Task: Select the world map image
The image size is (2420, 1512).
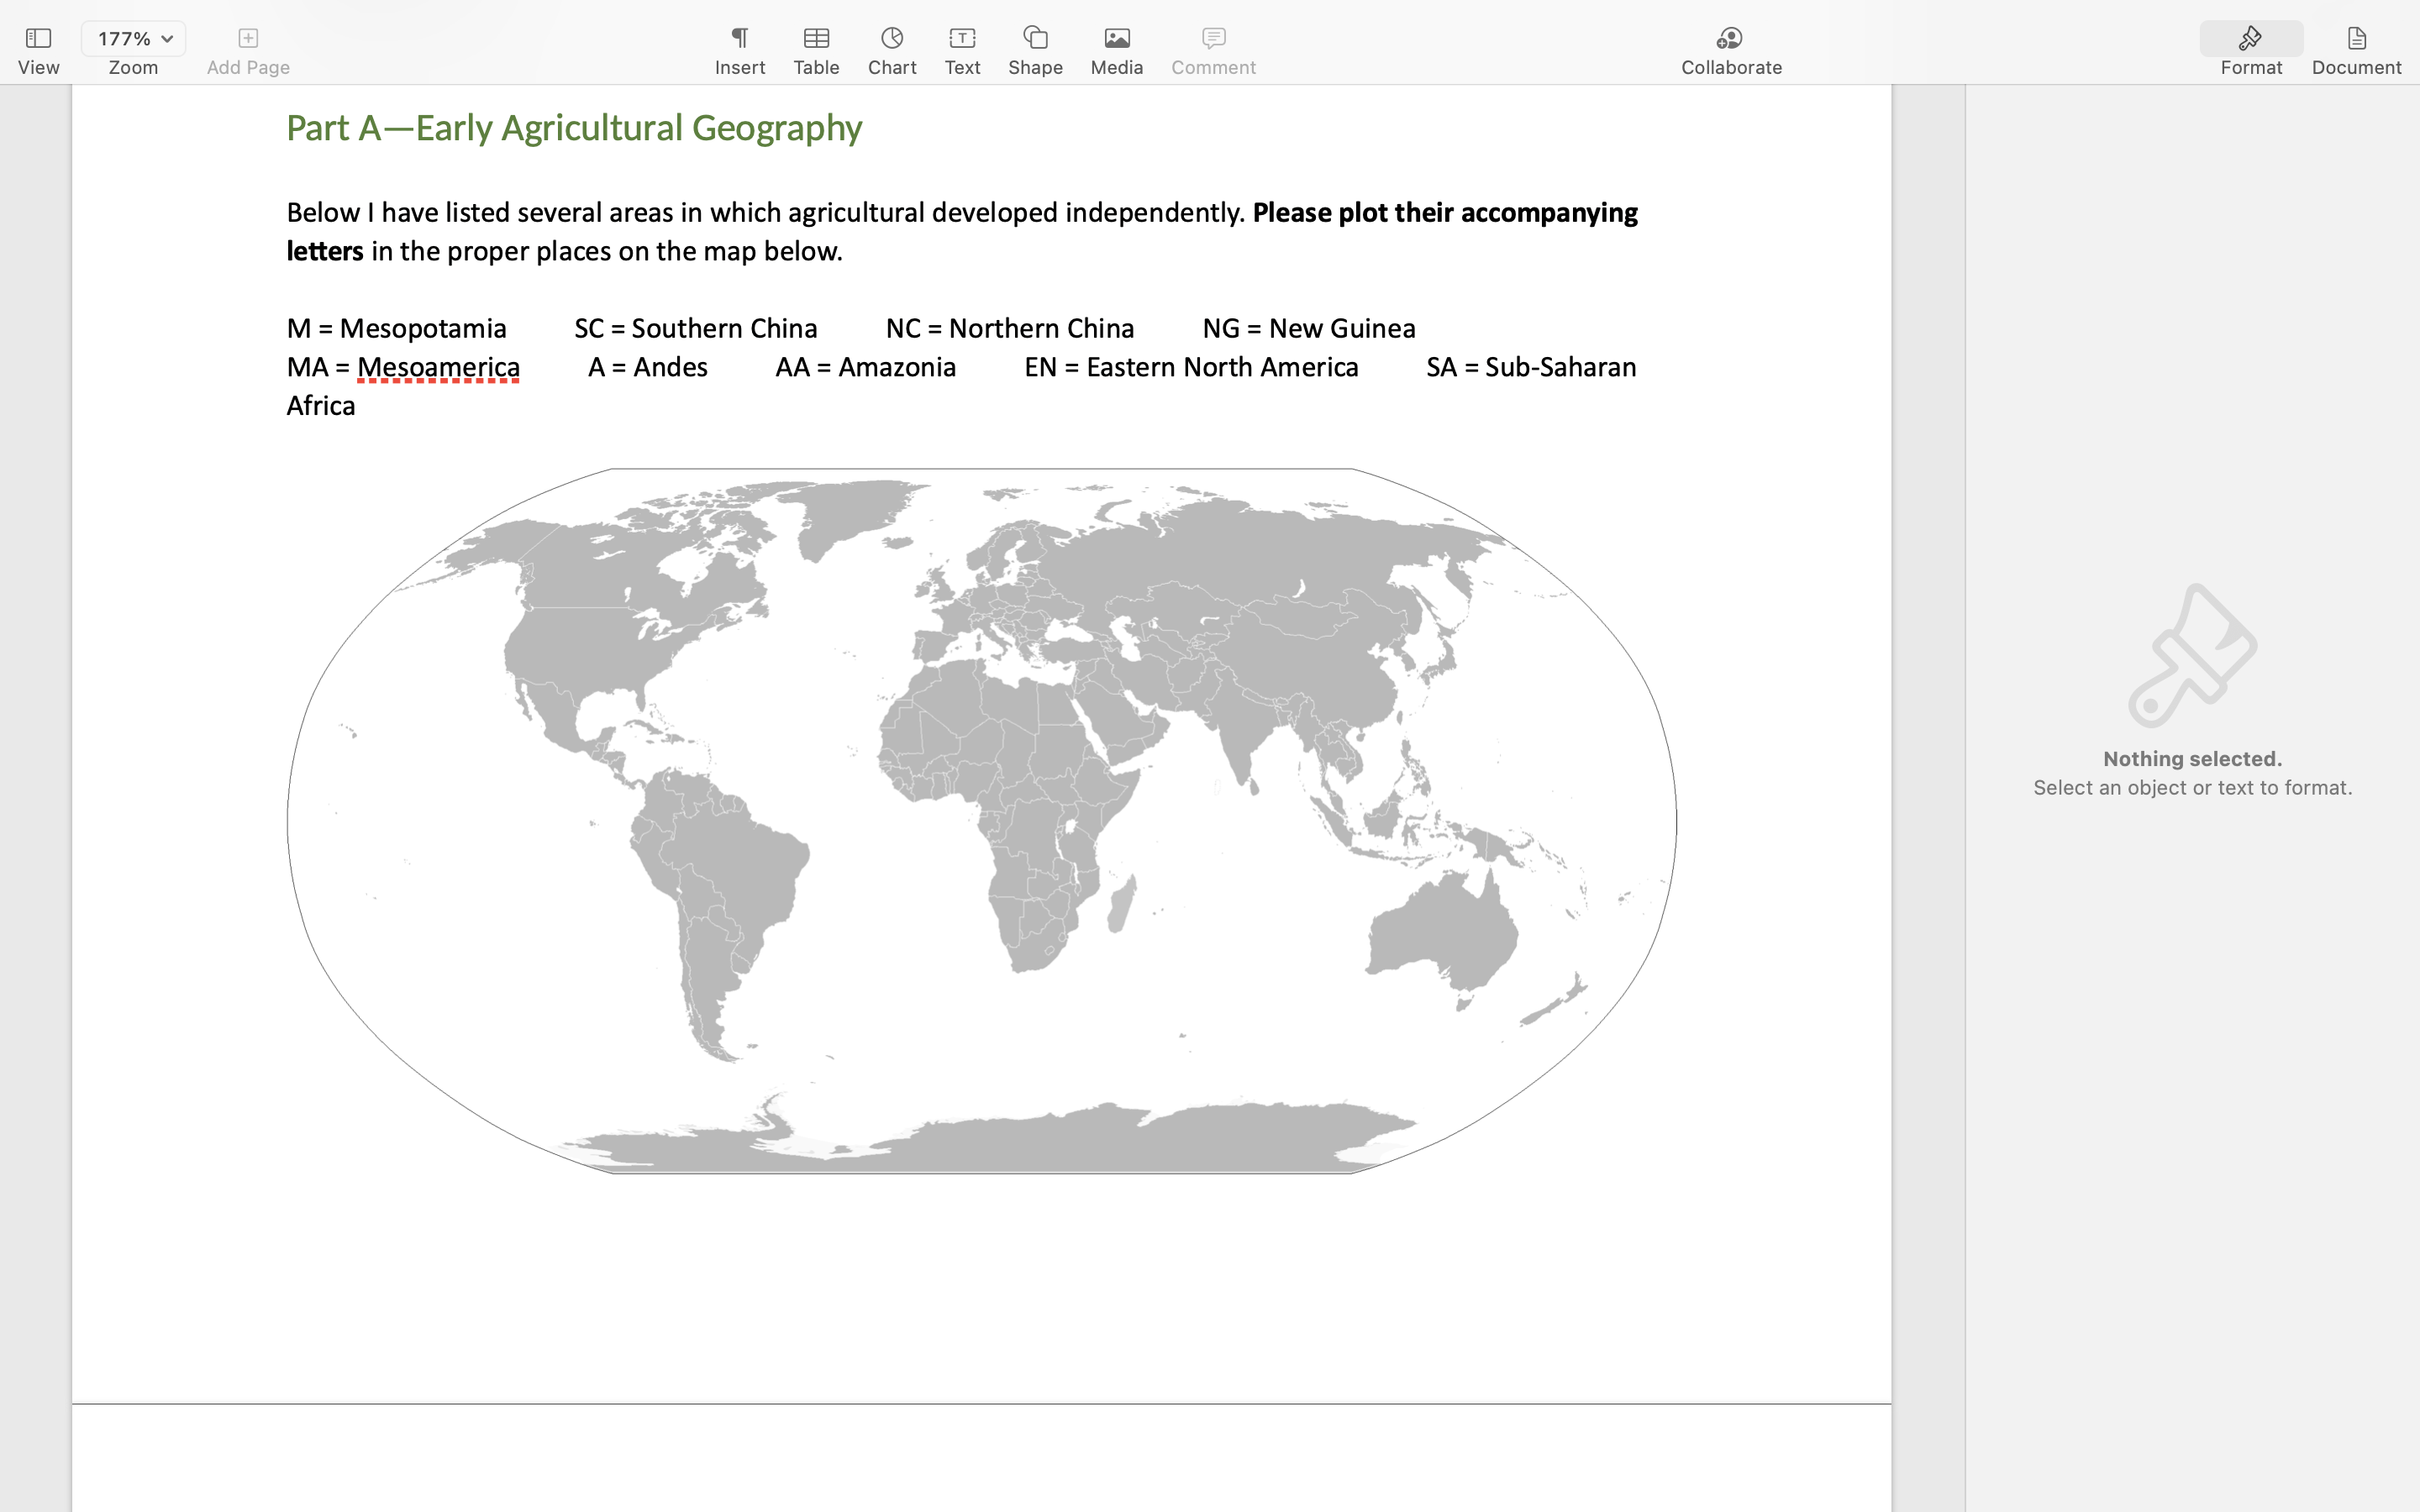Action: (x=981, y=820)
